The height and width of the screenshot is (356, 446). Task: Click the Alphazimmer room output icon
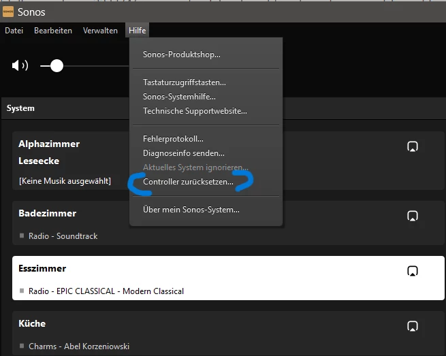(413, 146)
